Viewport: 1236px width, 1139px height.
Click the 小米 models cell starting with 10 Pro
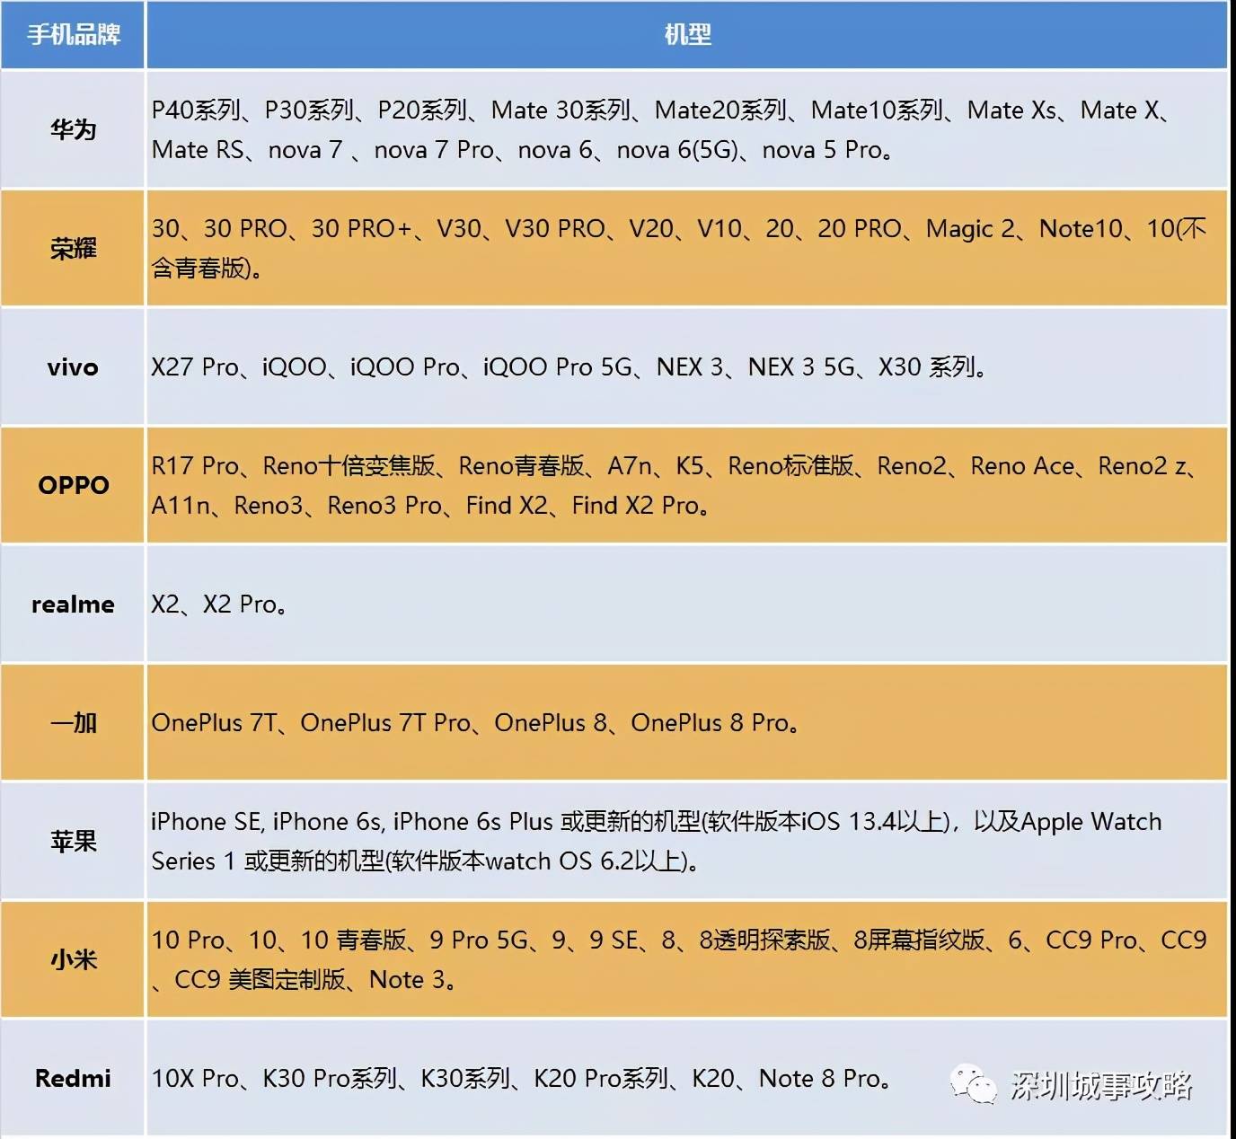(687, 960)
